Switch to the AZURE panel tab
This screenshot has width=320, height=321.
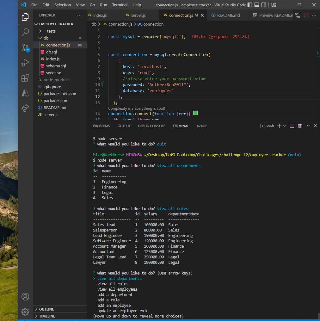click(x=202, y=126)
